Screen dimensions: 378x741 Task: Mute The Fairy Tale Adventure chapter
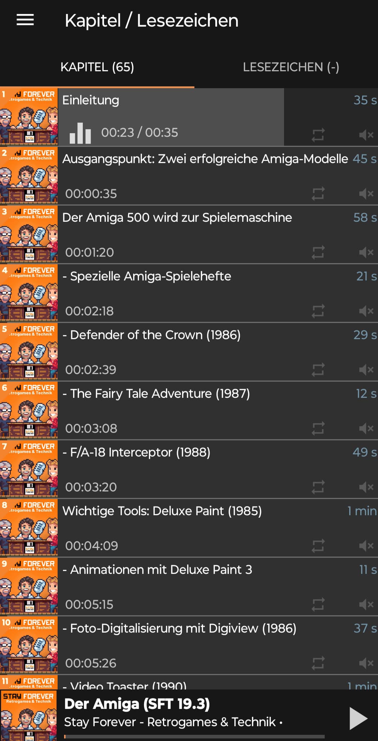click(x=366, y=428)
